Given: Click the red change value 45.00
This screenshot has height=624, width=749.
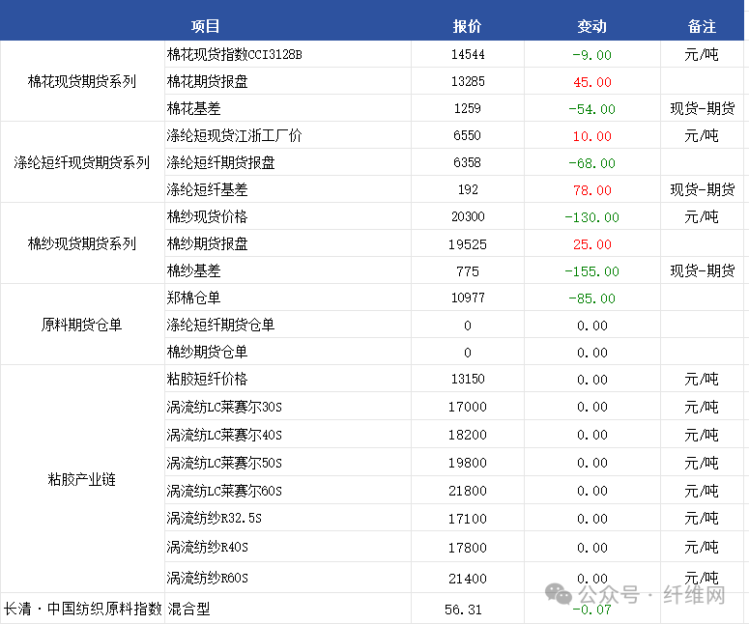Looking at the screenshot, I should point(592,82).
